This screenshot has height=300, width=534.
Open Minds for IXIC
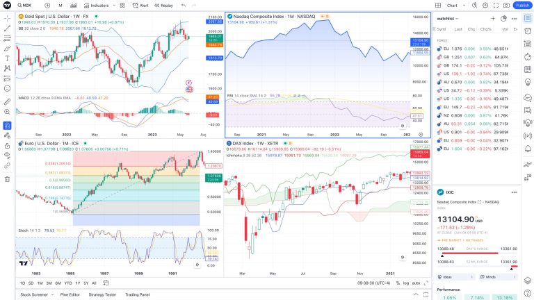click(498, 277)
